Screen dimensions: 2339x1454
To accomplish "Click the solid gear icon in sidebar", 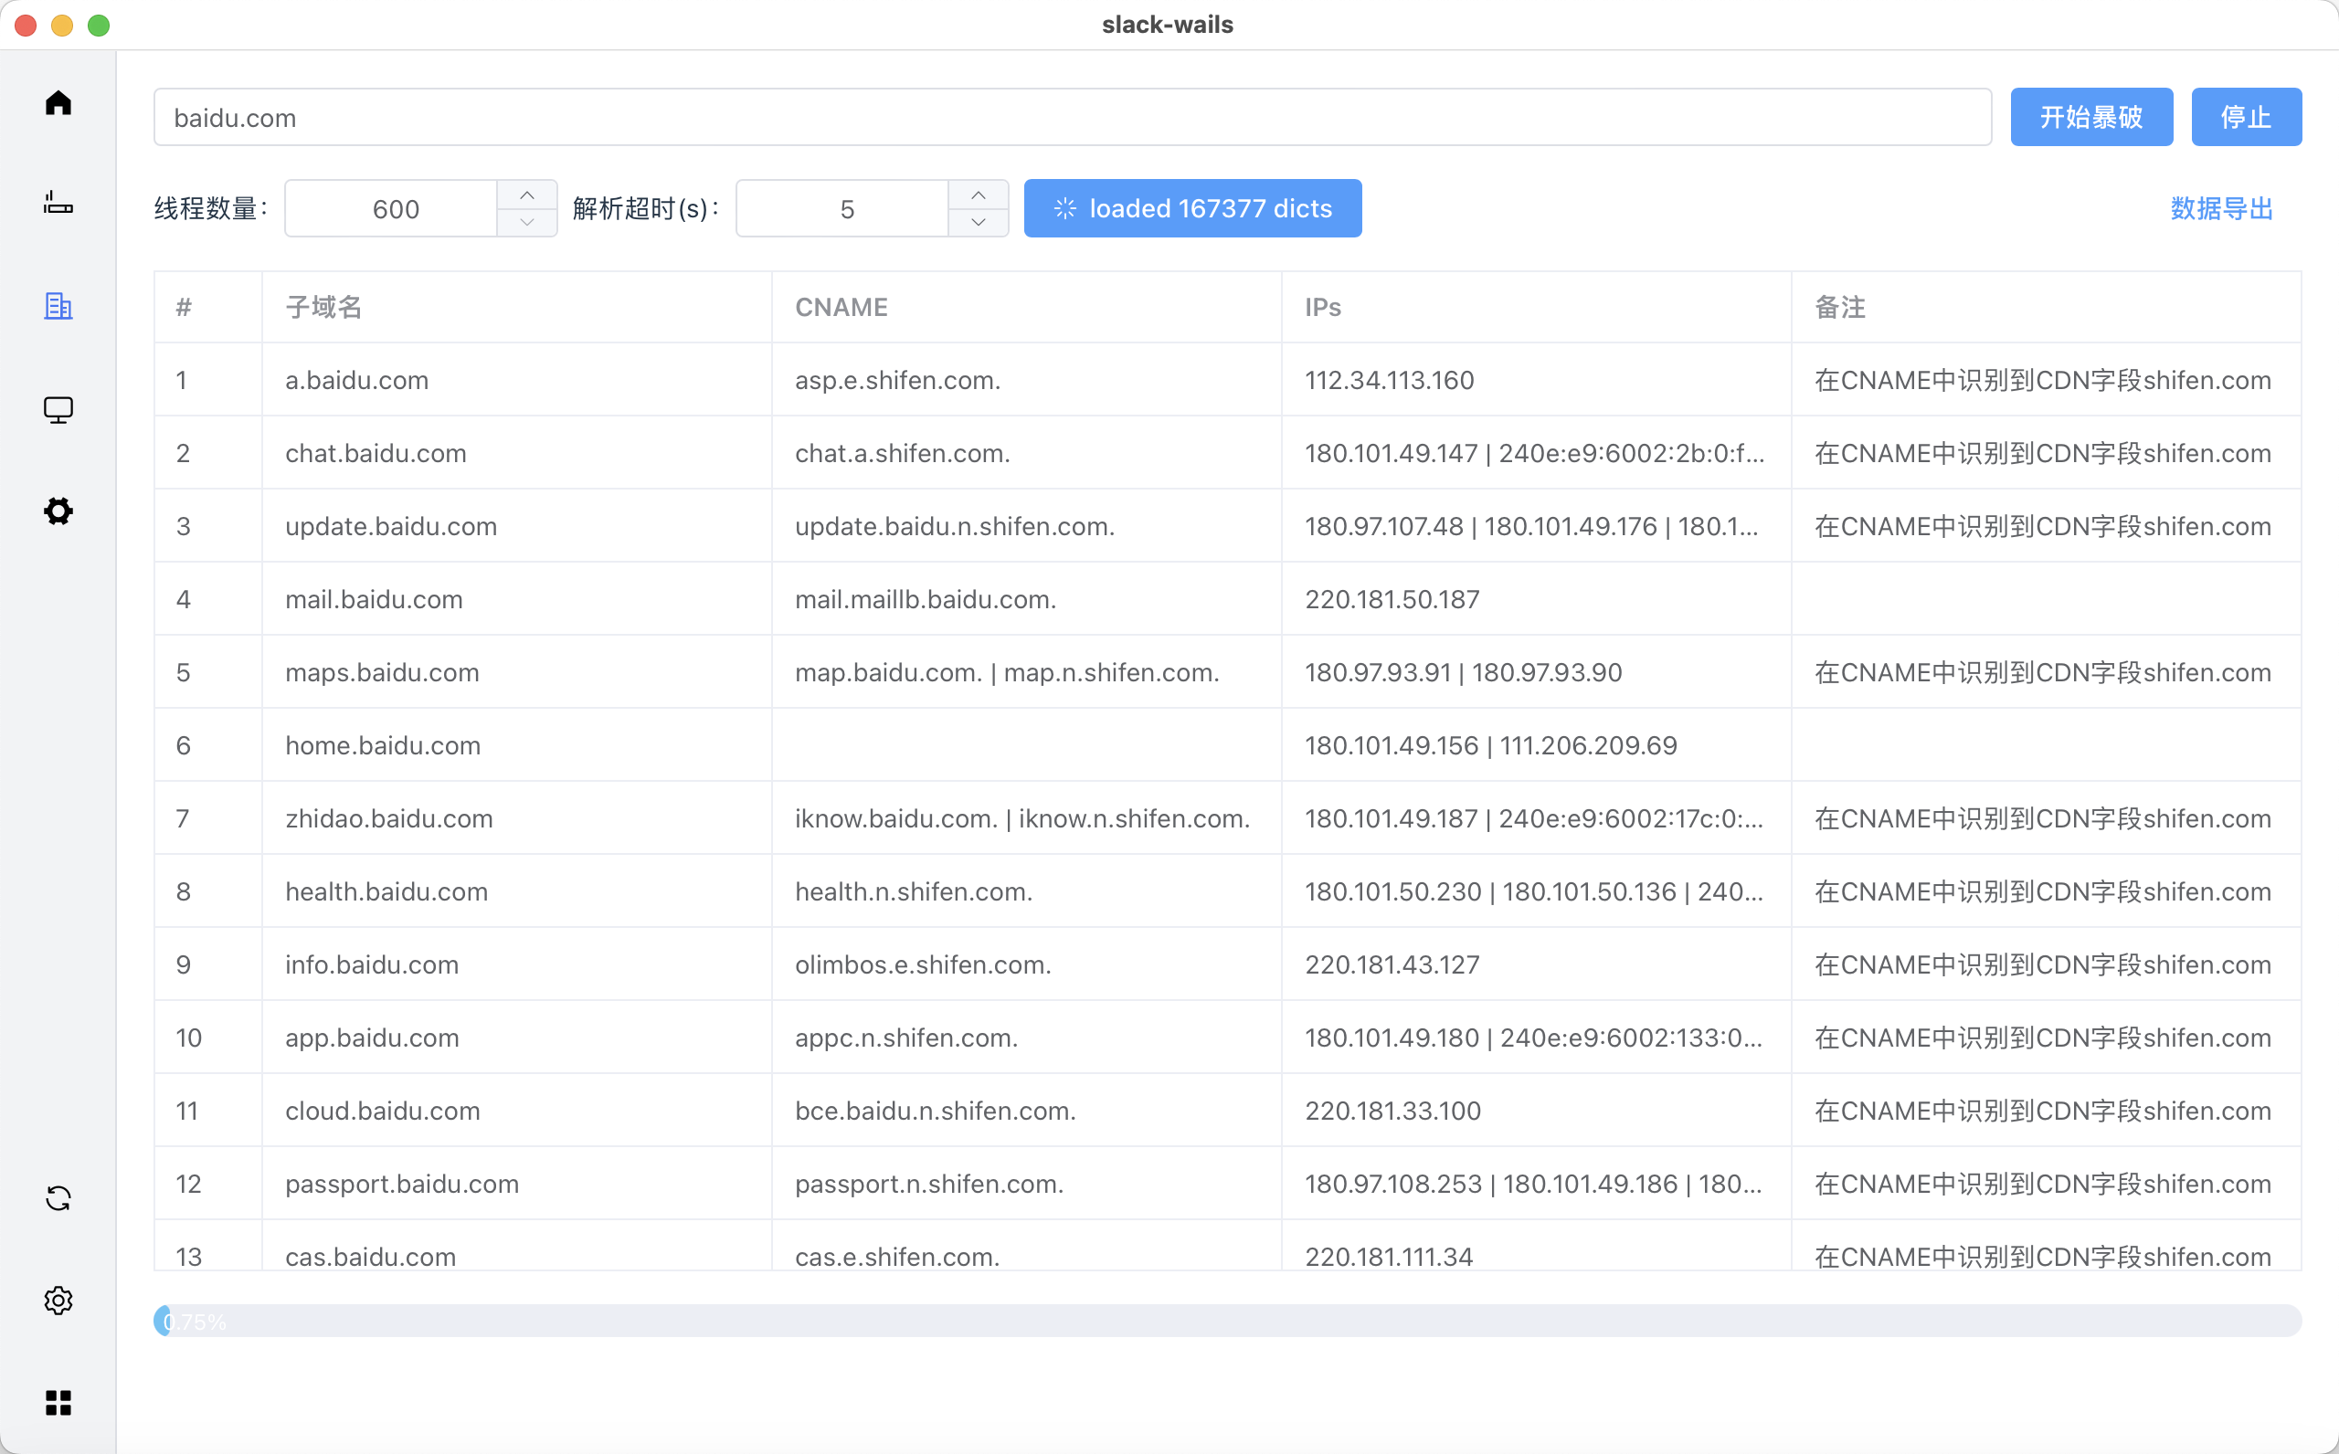I will pyautogui.click(x=58, y=511).
